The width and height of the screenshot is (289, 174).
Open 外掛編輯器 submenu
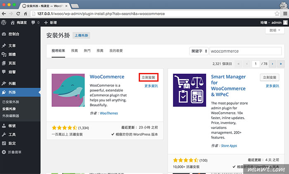click(11, 116)
